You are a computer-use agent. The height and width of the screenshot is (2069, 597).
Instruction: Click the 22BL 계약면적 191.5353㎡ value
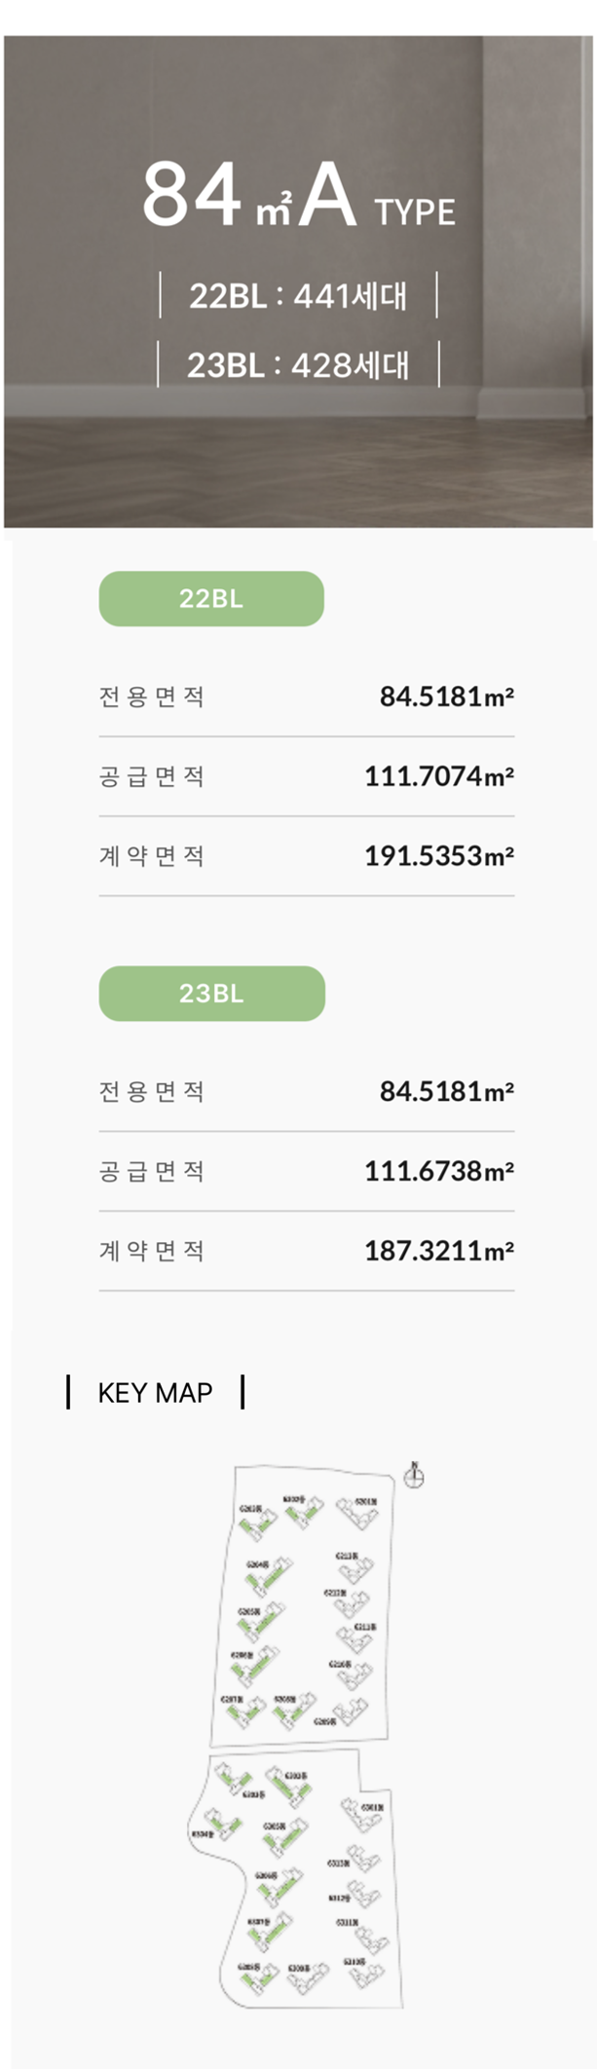pos(439,856)
